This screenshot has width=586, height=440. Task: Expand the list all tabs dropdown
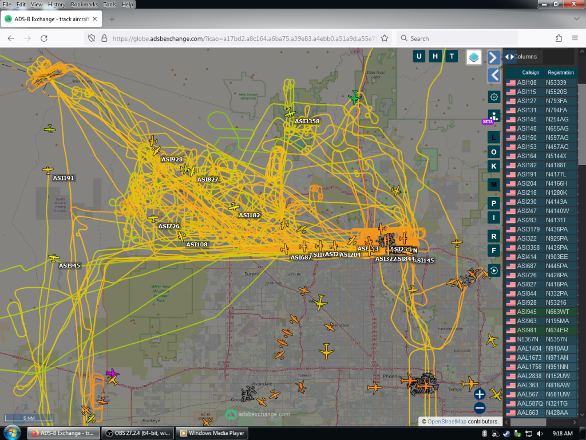coord(576,19)
